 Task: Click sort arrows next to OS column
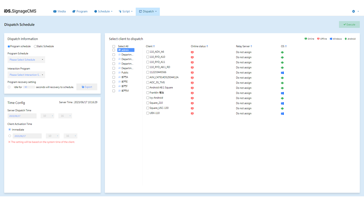coord(286,46)
